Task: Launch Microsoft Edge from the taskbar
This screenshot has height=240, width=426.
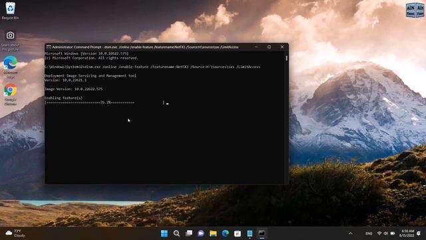Action: pyautogui.click(x=225, y=233)
